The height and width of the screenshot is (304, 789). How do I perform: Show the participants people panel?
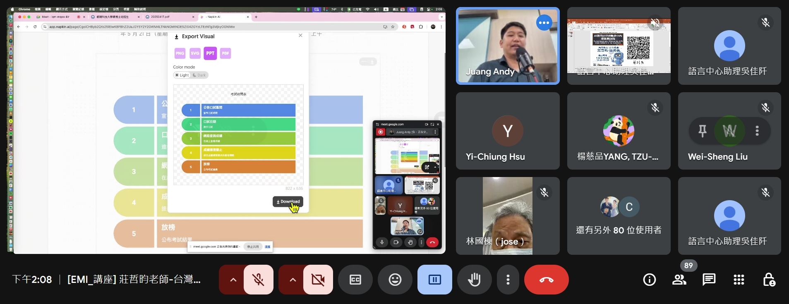point(679,280)
